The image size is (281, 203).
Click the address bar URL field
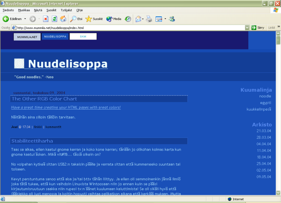pyautogui.click(x=130, y=28)
